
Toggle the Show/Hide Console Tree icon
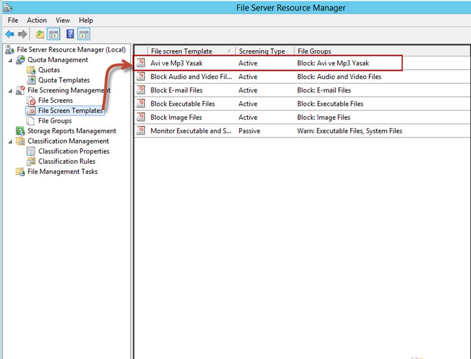click(x=54, y=34)
